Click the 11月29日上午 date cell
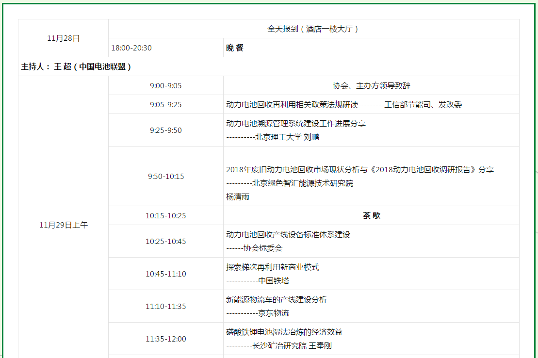The width and height of the screenshot is (538, 358). [64, 225]
